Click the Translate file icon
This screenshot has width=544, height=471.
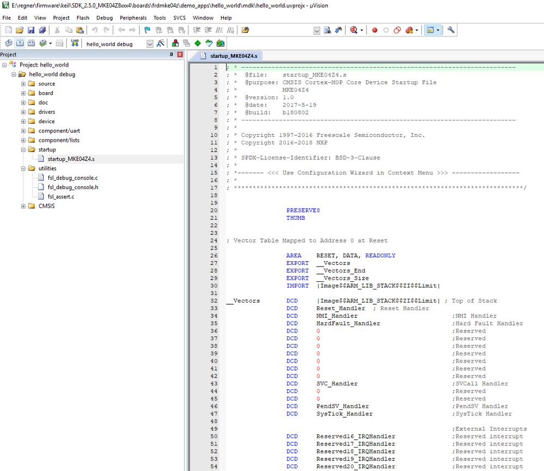click(x=9, y=43)
